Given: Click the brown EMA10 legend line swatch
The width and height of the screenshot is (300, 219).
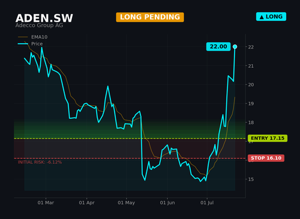Looking at the screenshot, I should click(23, 37).
